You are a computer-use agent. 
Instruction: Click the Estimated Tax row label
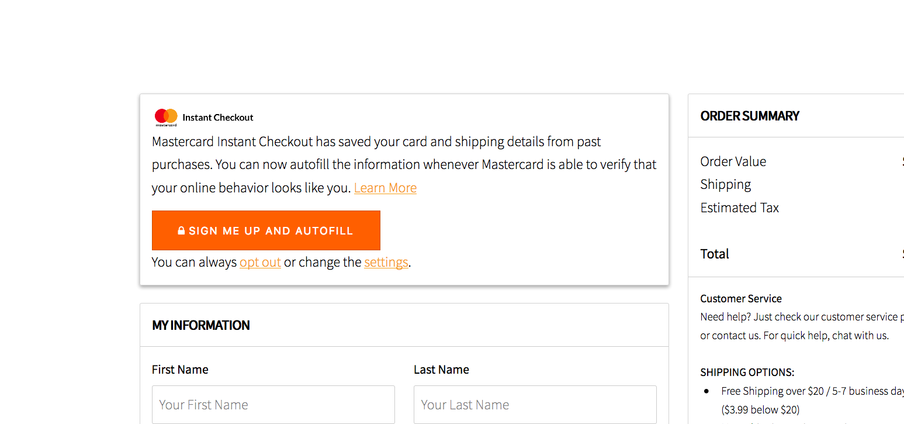click(740, 208)
